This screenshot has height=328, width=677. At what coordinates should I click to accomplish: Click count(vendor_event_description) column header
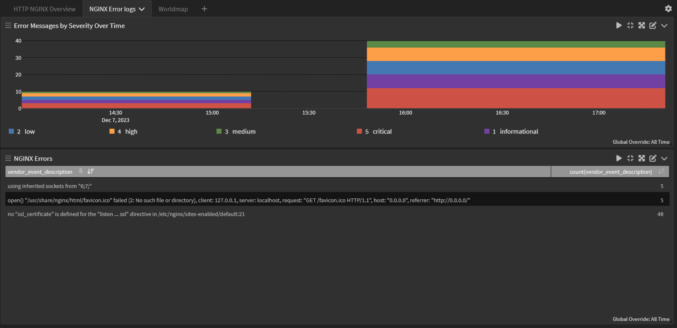pos(610,171)
